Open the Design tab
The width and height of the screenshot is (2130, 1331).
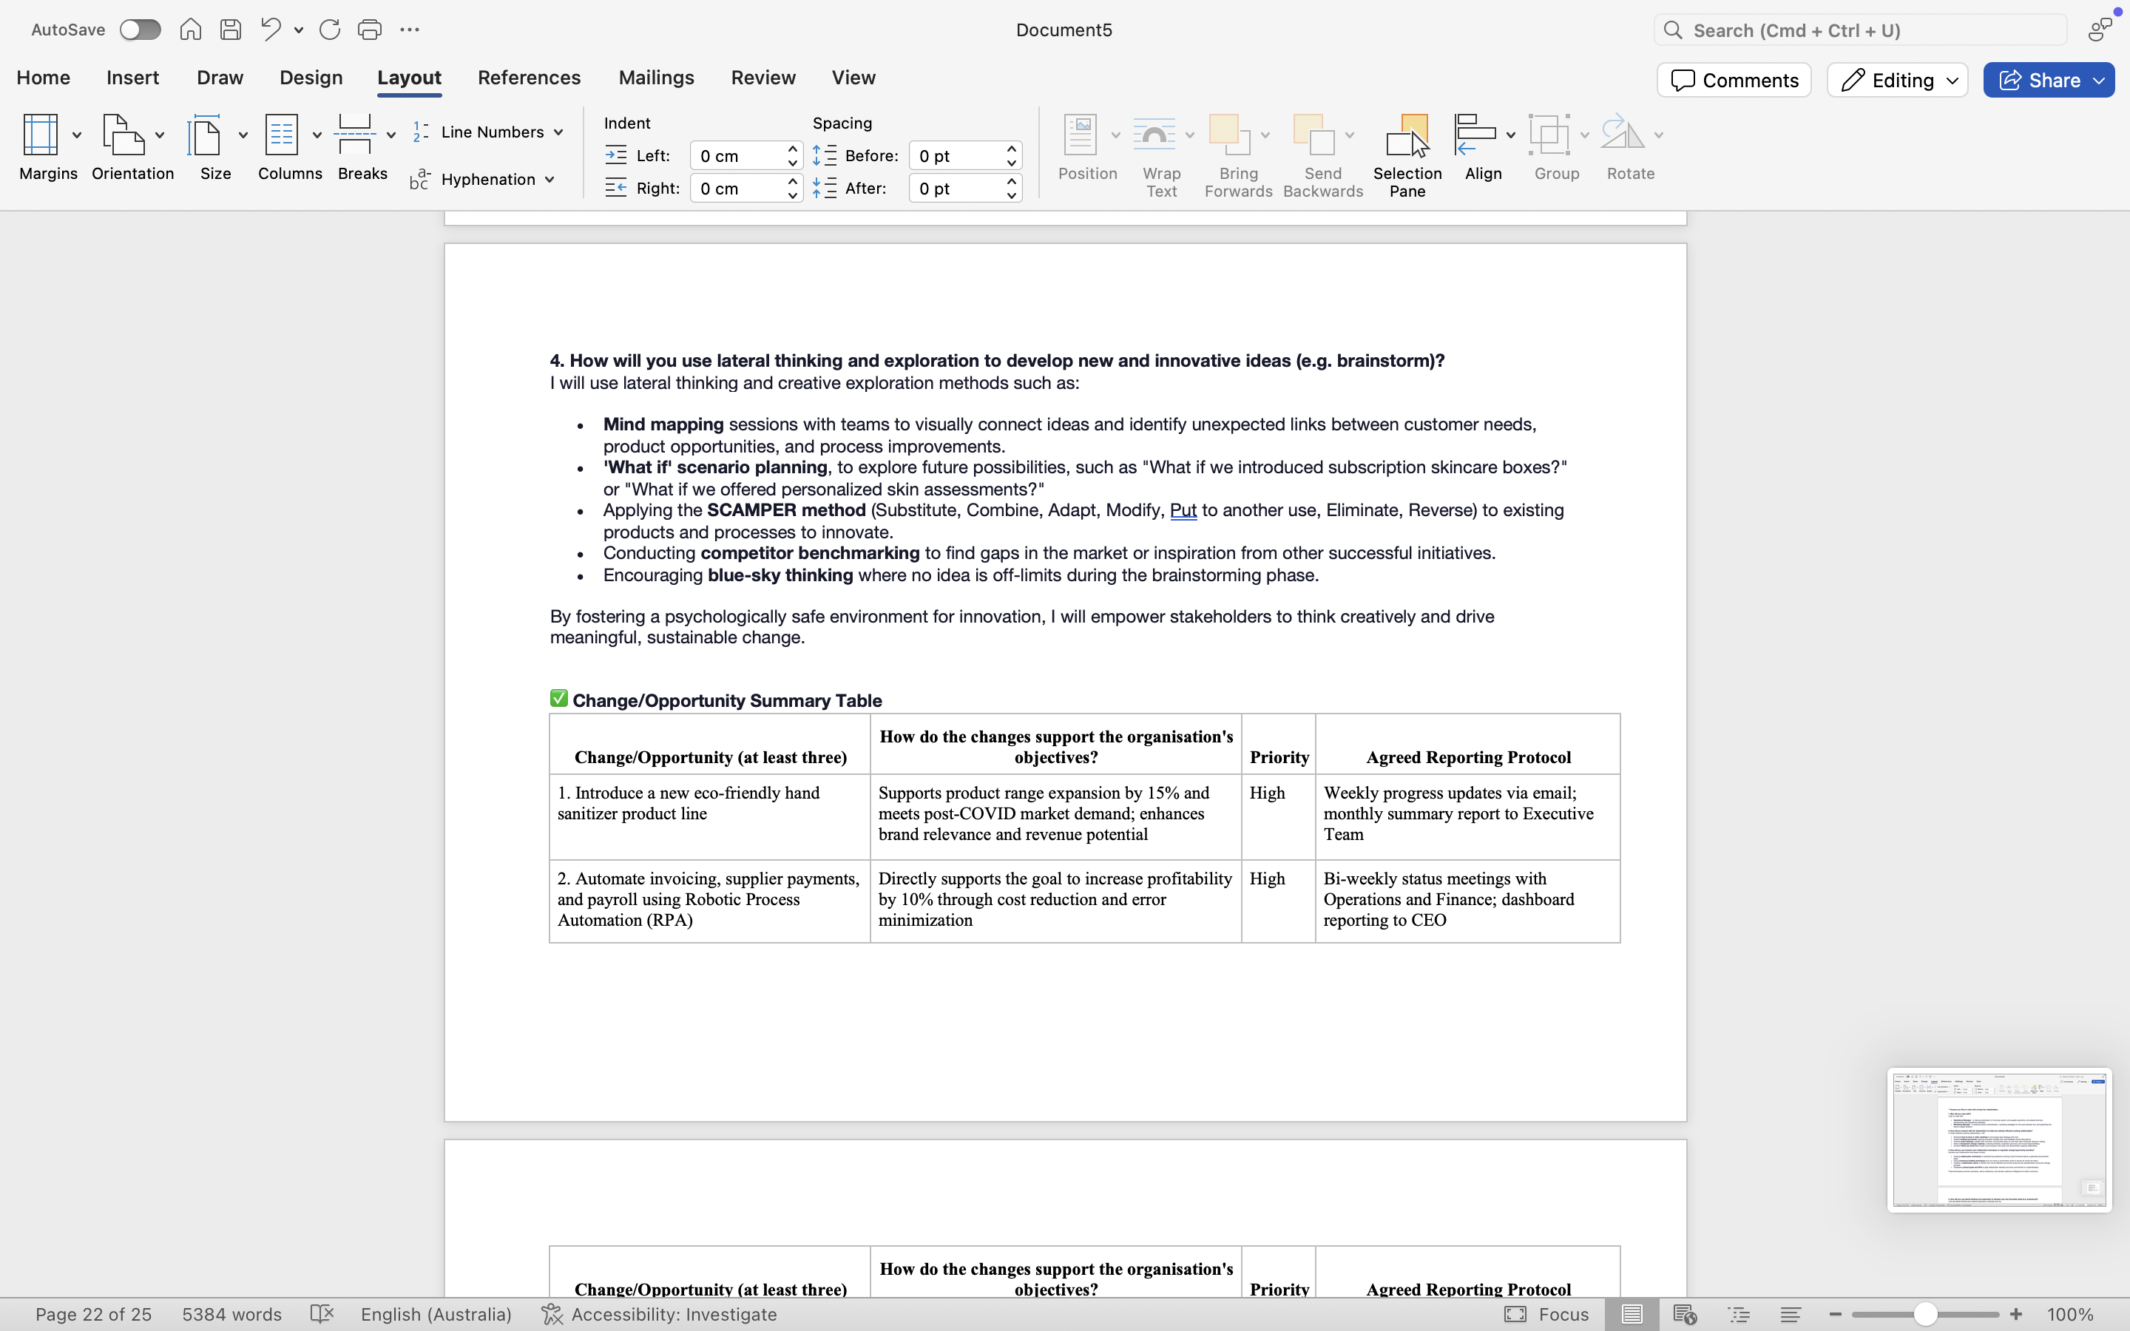[311, 78]
